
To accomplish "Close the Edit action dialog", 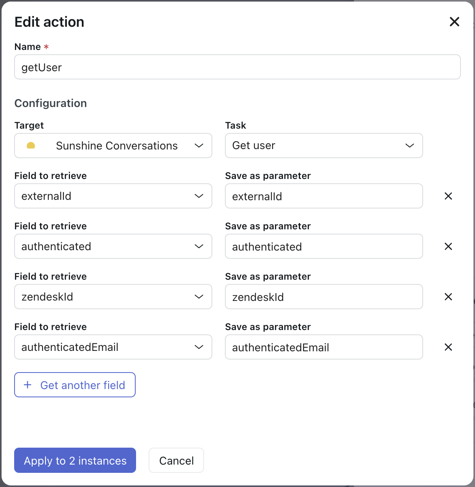I will tap(454, 22).
